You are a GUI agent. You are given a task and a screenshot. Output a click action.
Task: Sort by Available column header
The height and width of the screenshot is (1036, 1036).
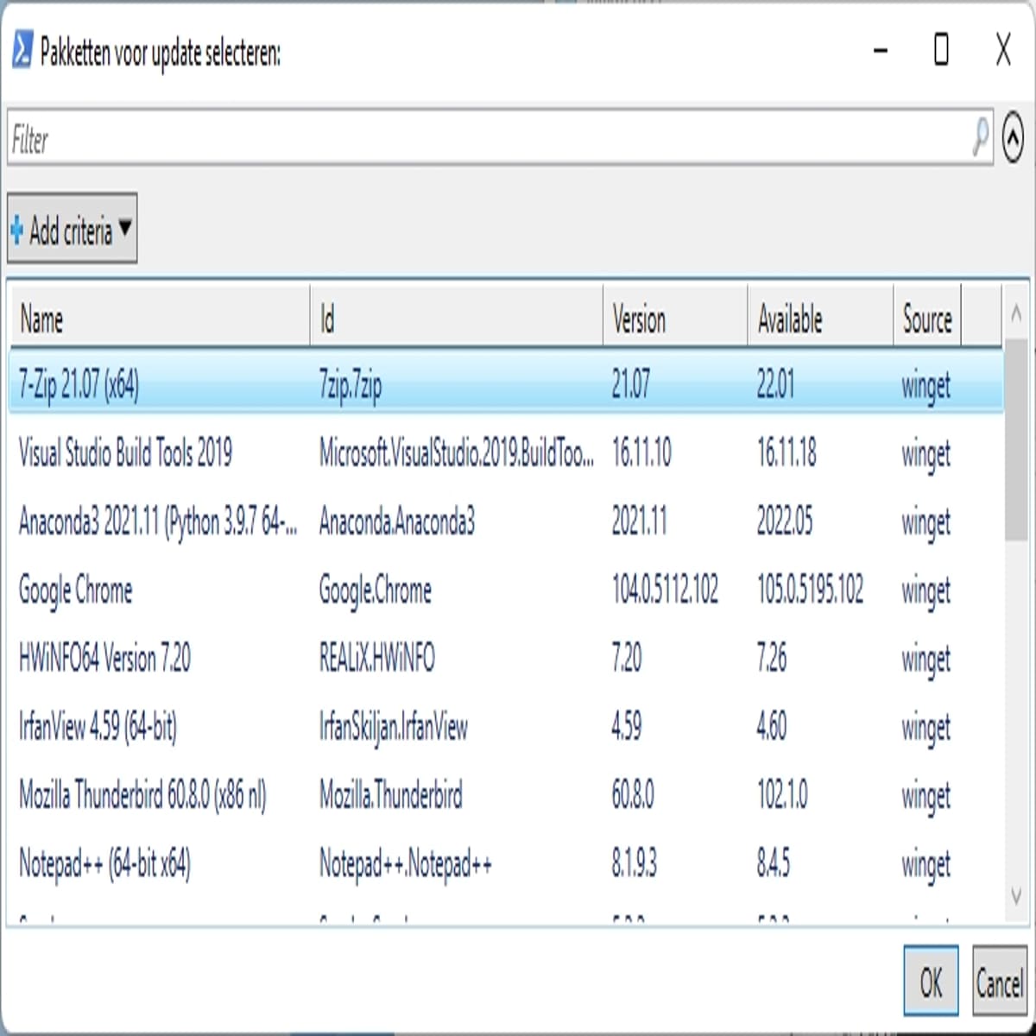click(x=820, y=320)
